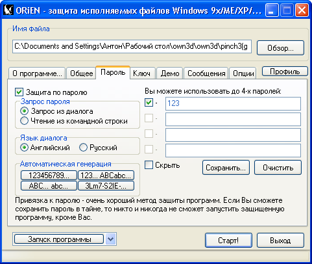Close the ORiEN window
The width and height of the screenshot is (312, 264).
click(x=302, y=10)
